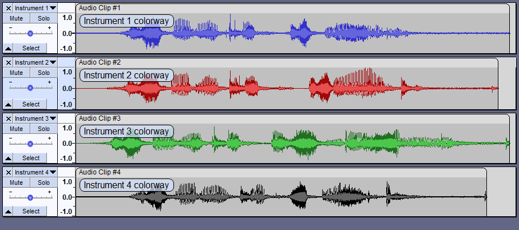Close the Instrument 1 track
The image size is (519, 230).
9,8
